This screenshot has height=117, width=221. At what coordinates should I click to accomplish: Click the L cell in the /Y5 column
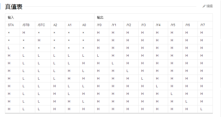coord(172,94)
